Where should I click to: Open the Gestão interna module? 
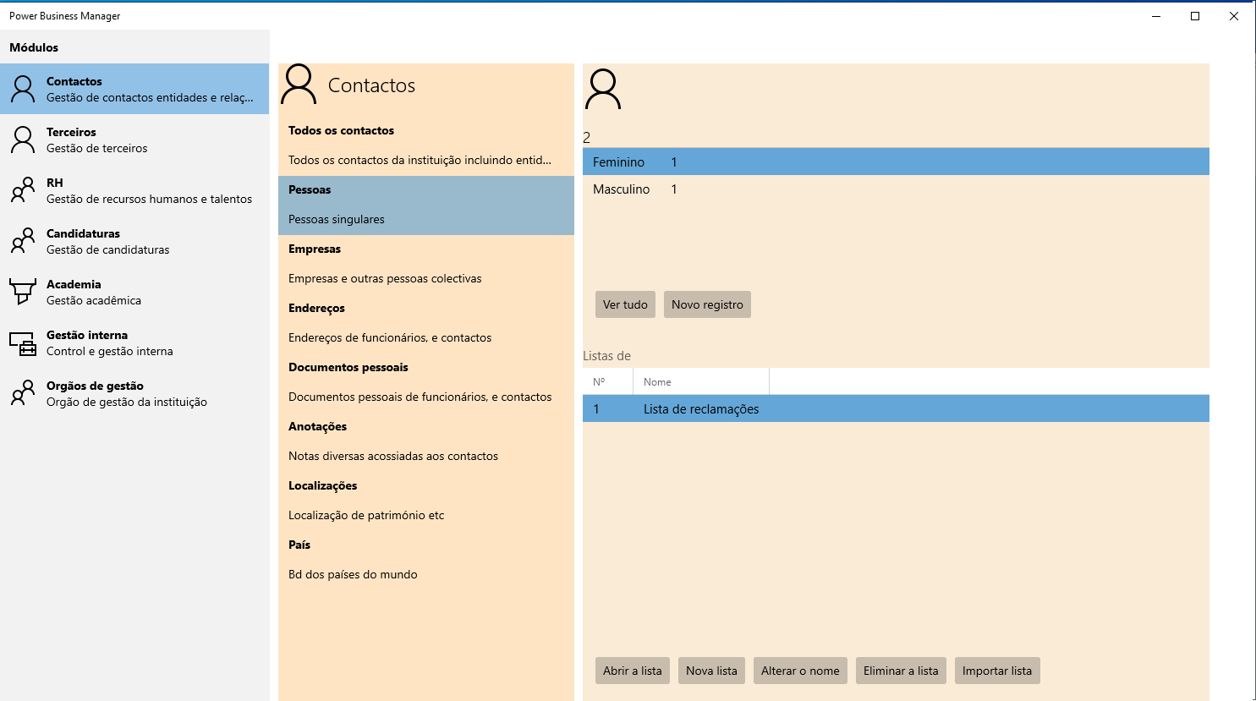pyautogui.click(x=134, y=342)
